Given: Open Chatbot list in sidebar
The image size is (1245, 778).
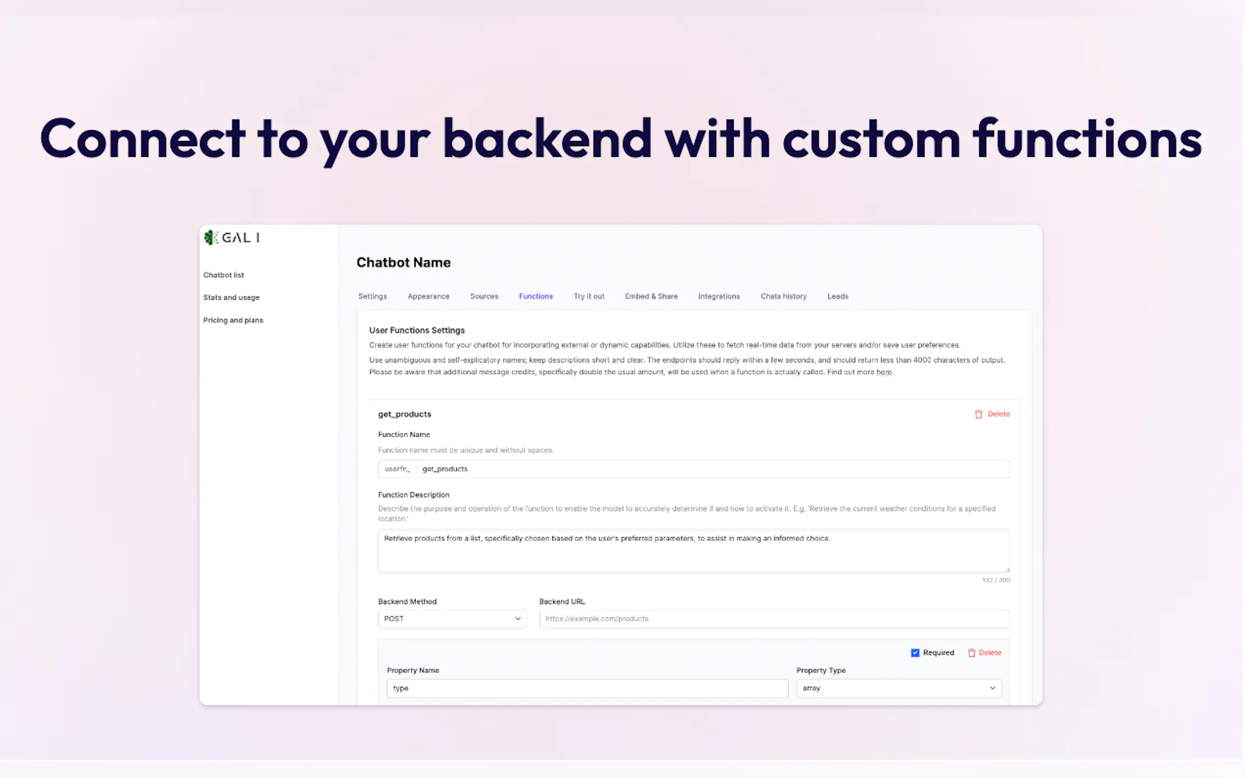Looking at the screenshot, I should click(224, 275).
